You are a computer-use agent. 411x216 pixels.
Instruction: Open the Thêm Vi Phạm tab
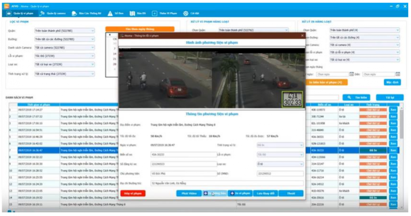point(164,13)
